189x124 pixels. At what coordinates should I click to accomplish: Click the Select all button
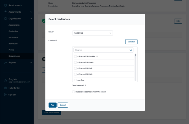[131, 42]
